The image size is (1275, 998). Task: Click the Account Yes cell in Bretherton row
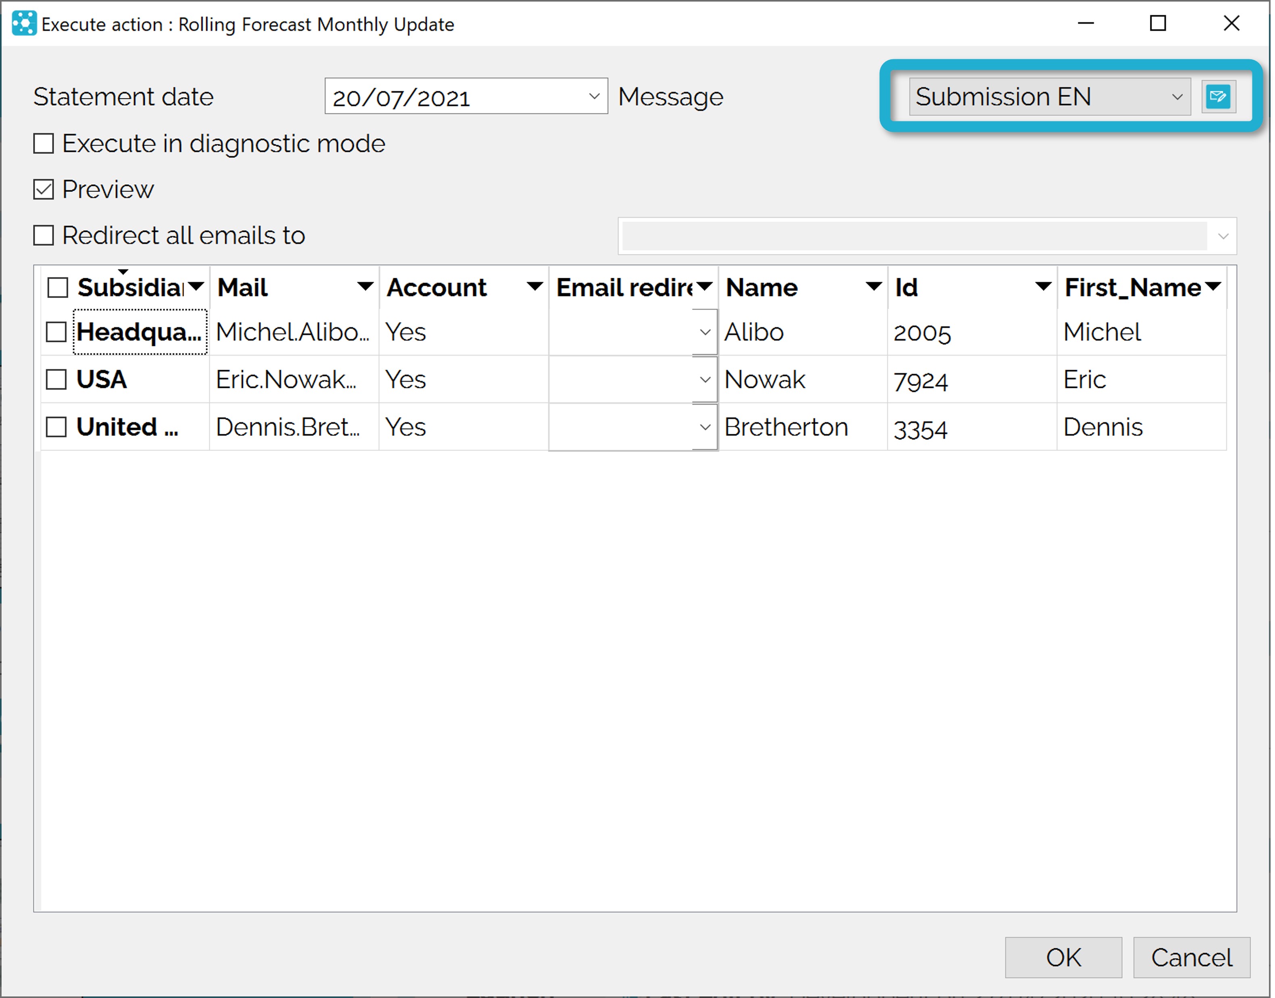point(464,427)
